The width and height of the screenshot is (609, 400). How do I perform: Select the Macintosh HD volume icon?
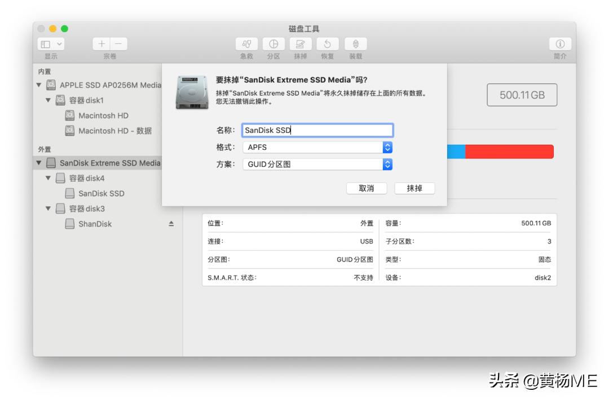coord(69,115)
